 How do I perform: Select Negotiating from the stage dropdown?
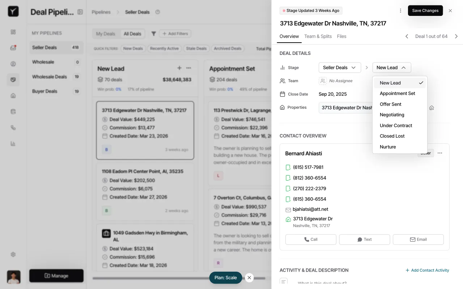click(x=392, y=115)
